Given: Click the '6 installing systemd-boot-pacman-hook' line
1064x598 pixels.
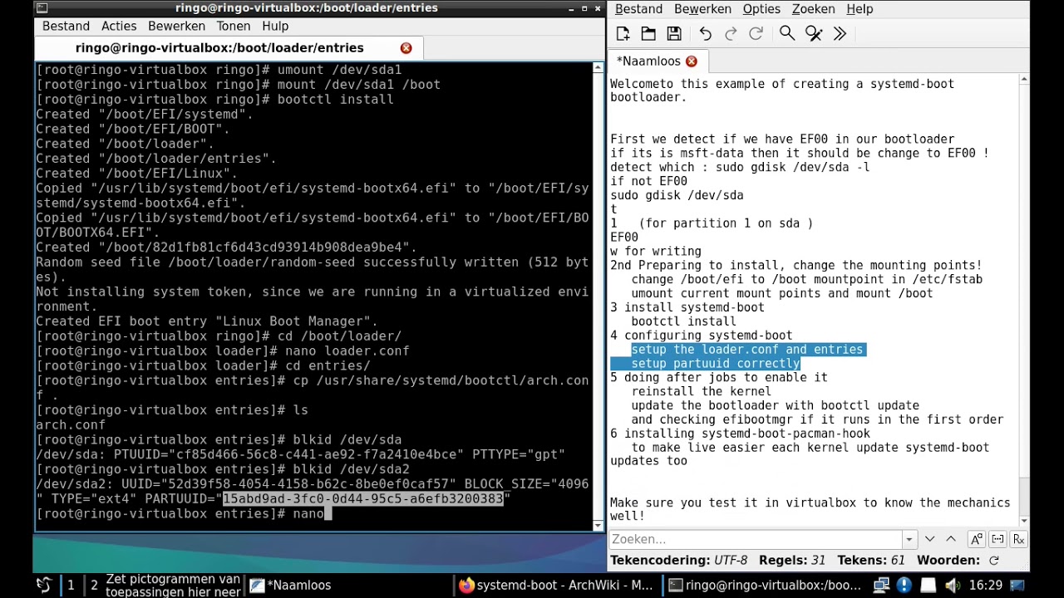Looking at the screenshot, I should coord(740,434).
